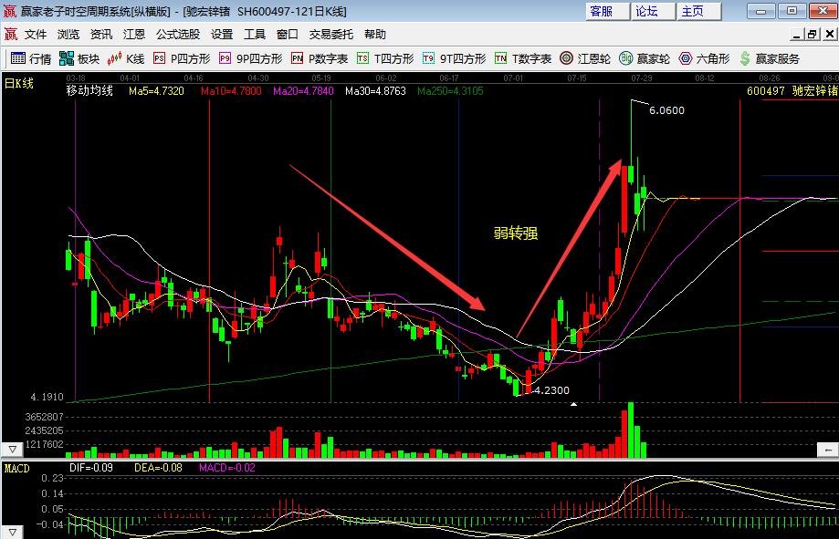The width and height of the screenshot is (839, 539).
Task: Click the 4.1910 price axis label
Action: (x=47, y=398)
